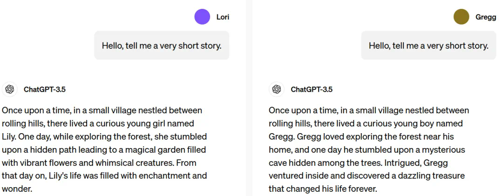
Task: Select the username Gregg
Action: tap(485, 17)
